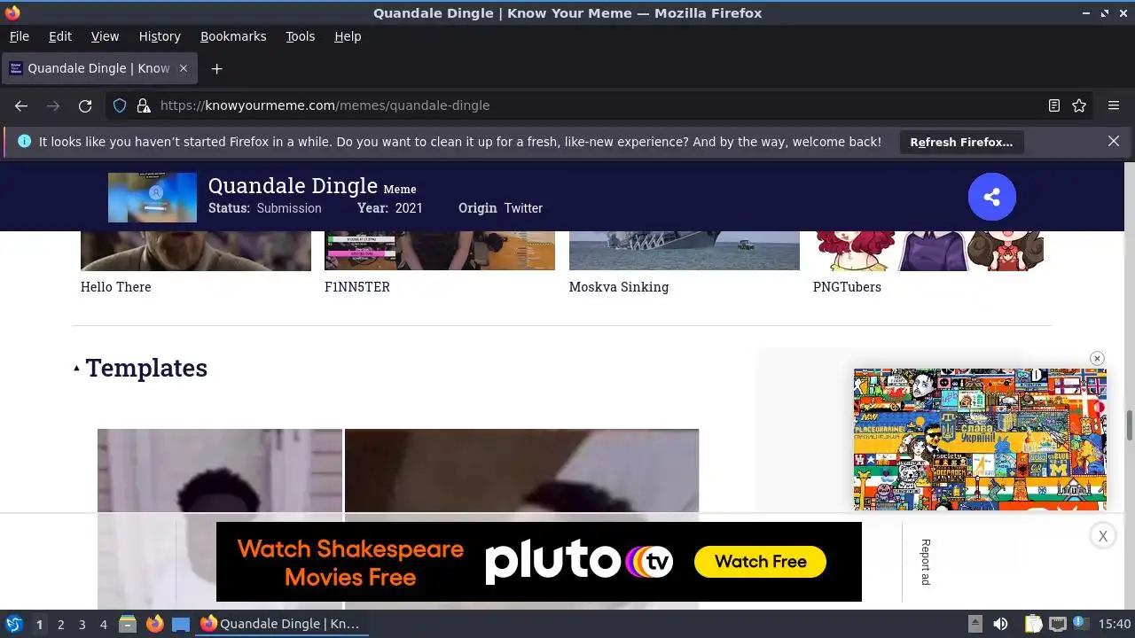Bookmark this page with the star icon
Viewport: 1135px width, 638px height.
pyautogui.click(x=1079, y=105)
